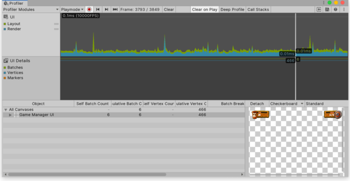Click the All Canvases cumulative vertex value 466
350x181 pixels.
point(202,110)
